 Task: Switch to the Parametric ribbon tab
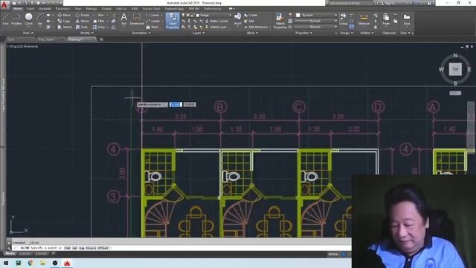(62, 9)
